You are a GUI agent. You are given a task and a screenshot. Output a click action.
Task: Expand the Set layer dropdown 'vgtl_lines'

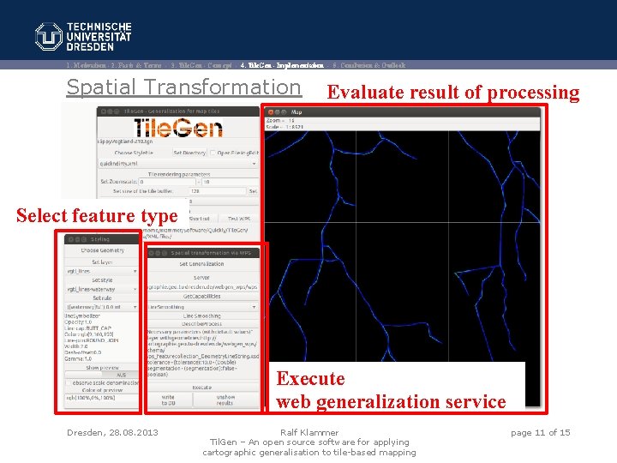(102, 271)
